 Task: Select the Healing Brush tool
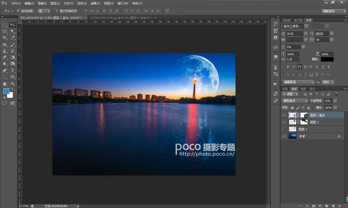point(5,45)
